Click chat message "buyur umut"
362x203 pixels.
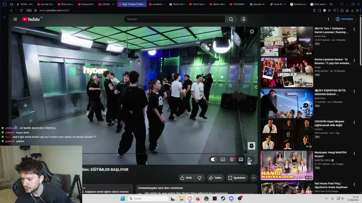pyautogui.click(x=23, y=133)
